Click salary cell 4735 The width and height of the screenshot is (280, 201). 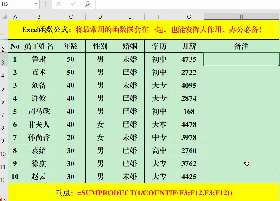tap(189, 59)
